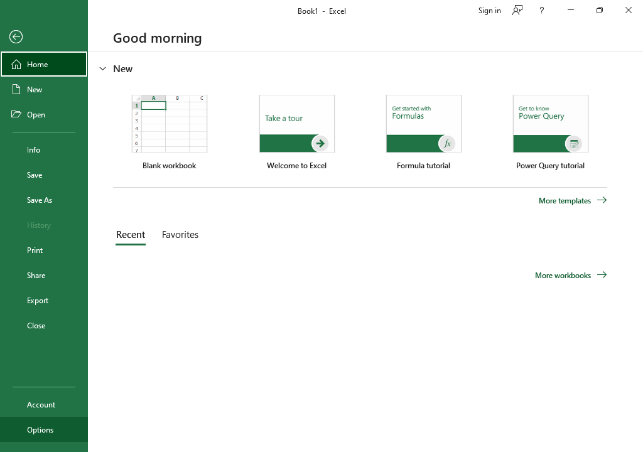Open the feedback person icon in title bar
Image resolution: width=643 pixels, height=452 pixels.
(x=517, y=11)
